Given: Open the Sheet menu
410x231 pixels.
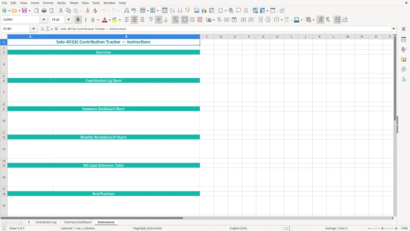Looking at the screenshot, I should pos(74,3).
